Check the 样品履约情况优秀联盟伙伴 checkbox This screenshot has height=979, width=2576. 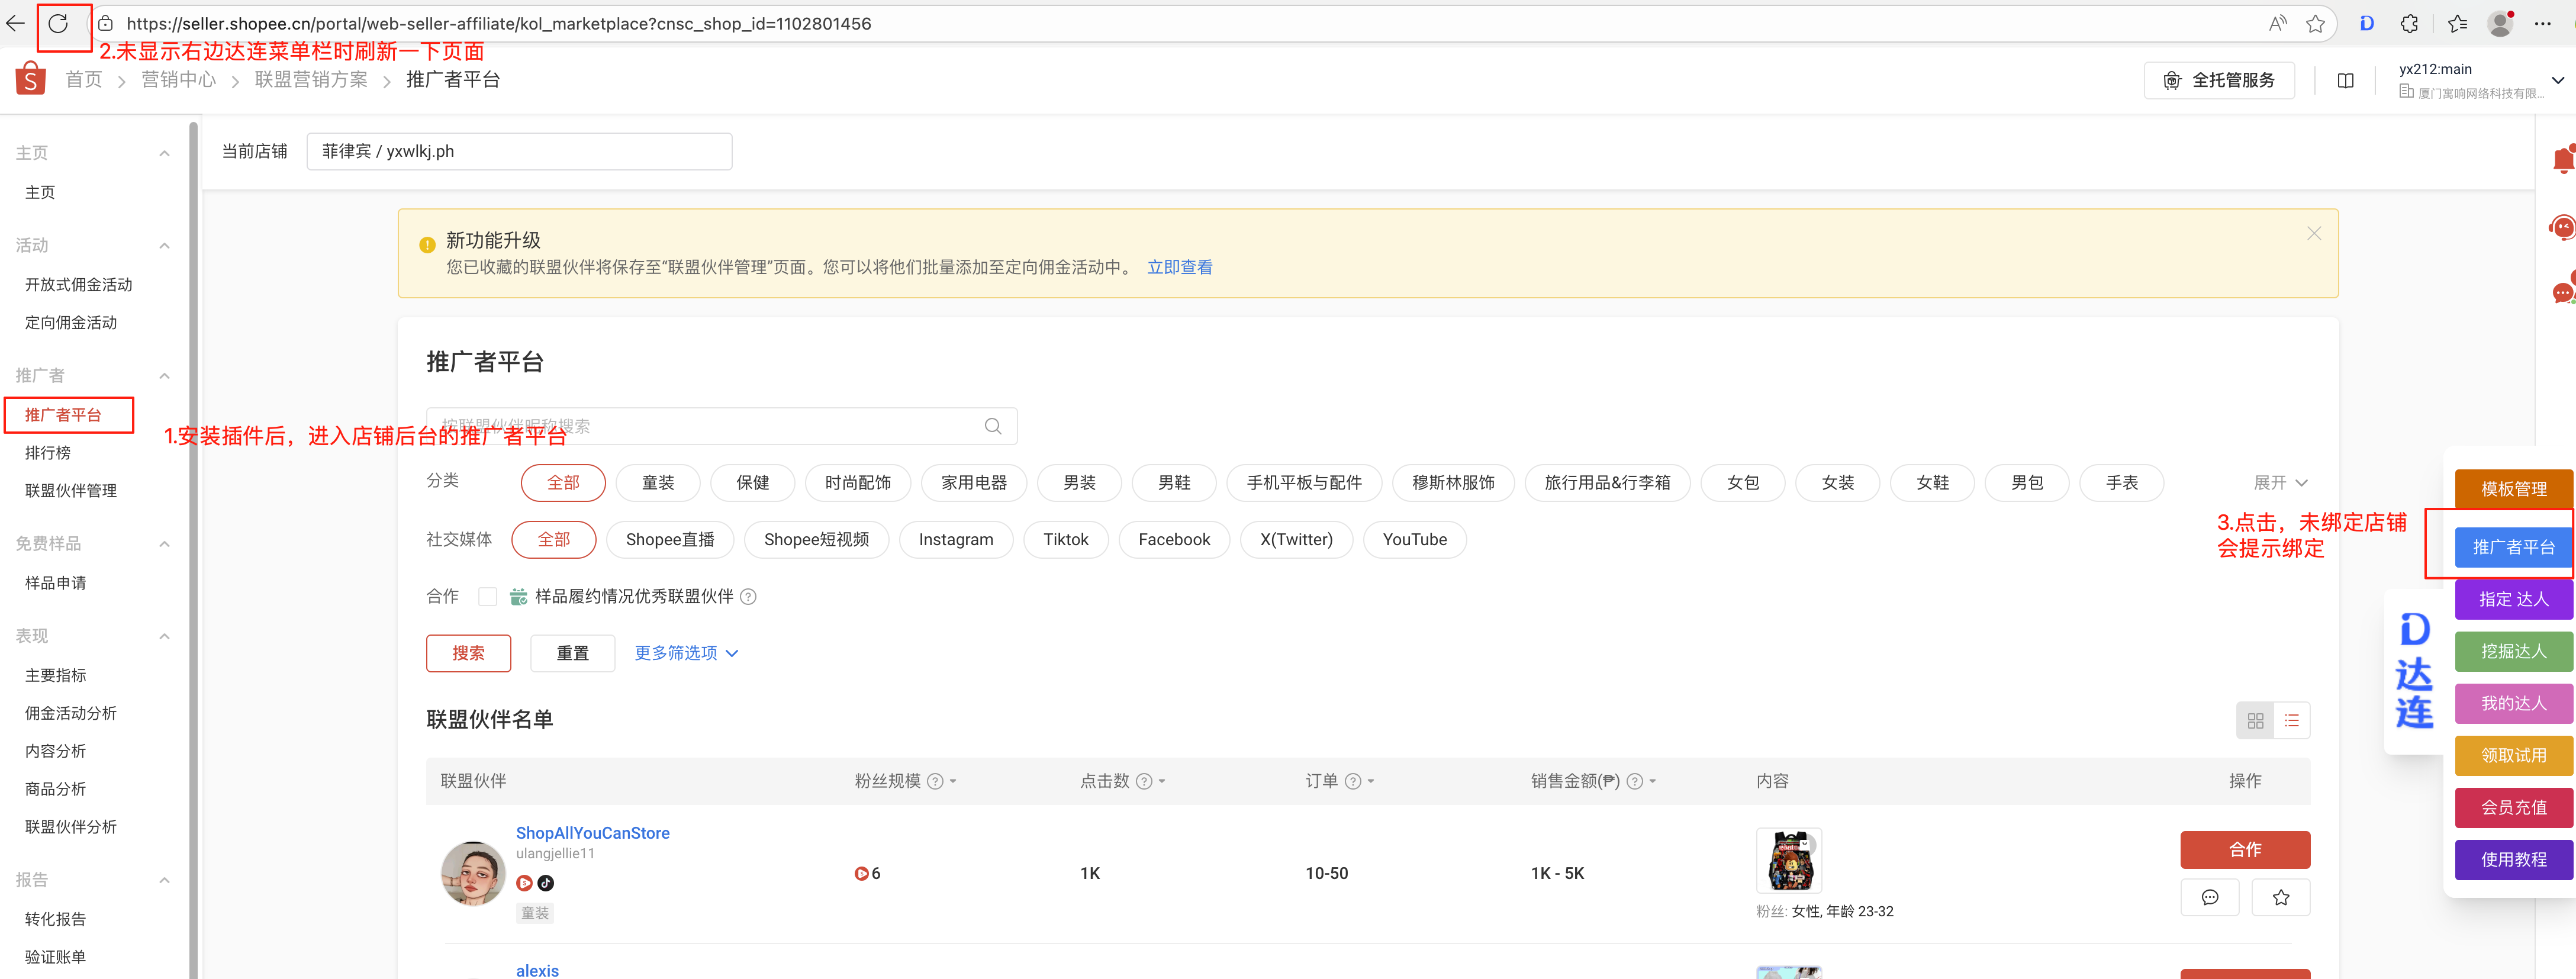pos(488,597)
